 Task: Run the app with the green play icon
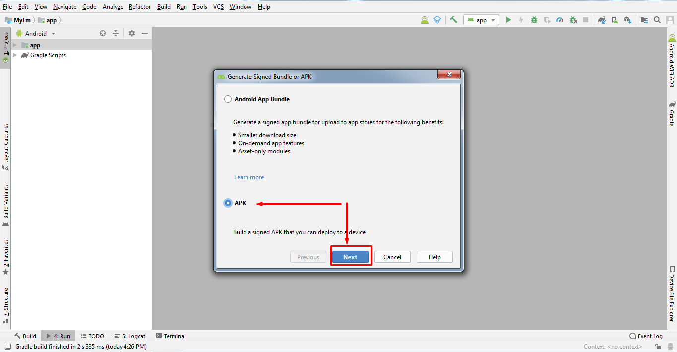[x=508, y=20]
